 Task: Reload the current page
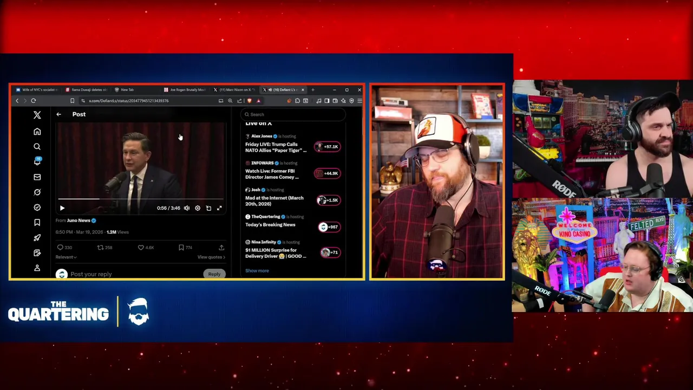coord(33,101)
